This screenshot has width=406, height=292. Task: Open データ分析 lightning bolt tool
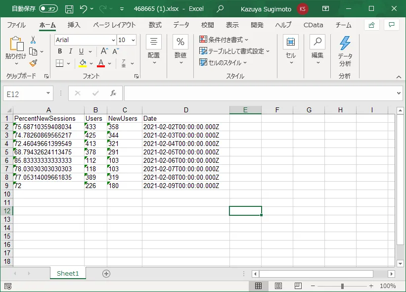(x=345, y=51)
